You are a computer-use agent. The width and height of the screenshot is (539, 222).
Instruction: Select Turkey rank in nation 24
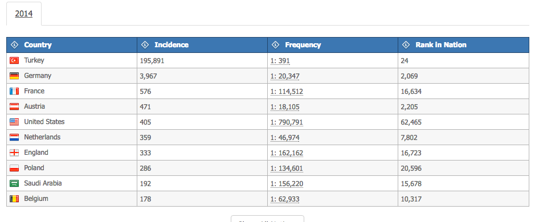point(405,61)
